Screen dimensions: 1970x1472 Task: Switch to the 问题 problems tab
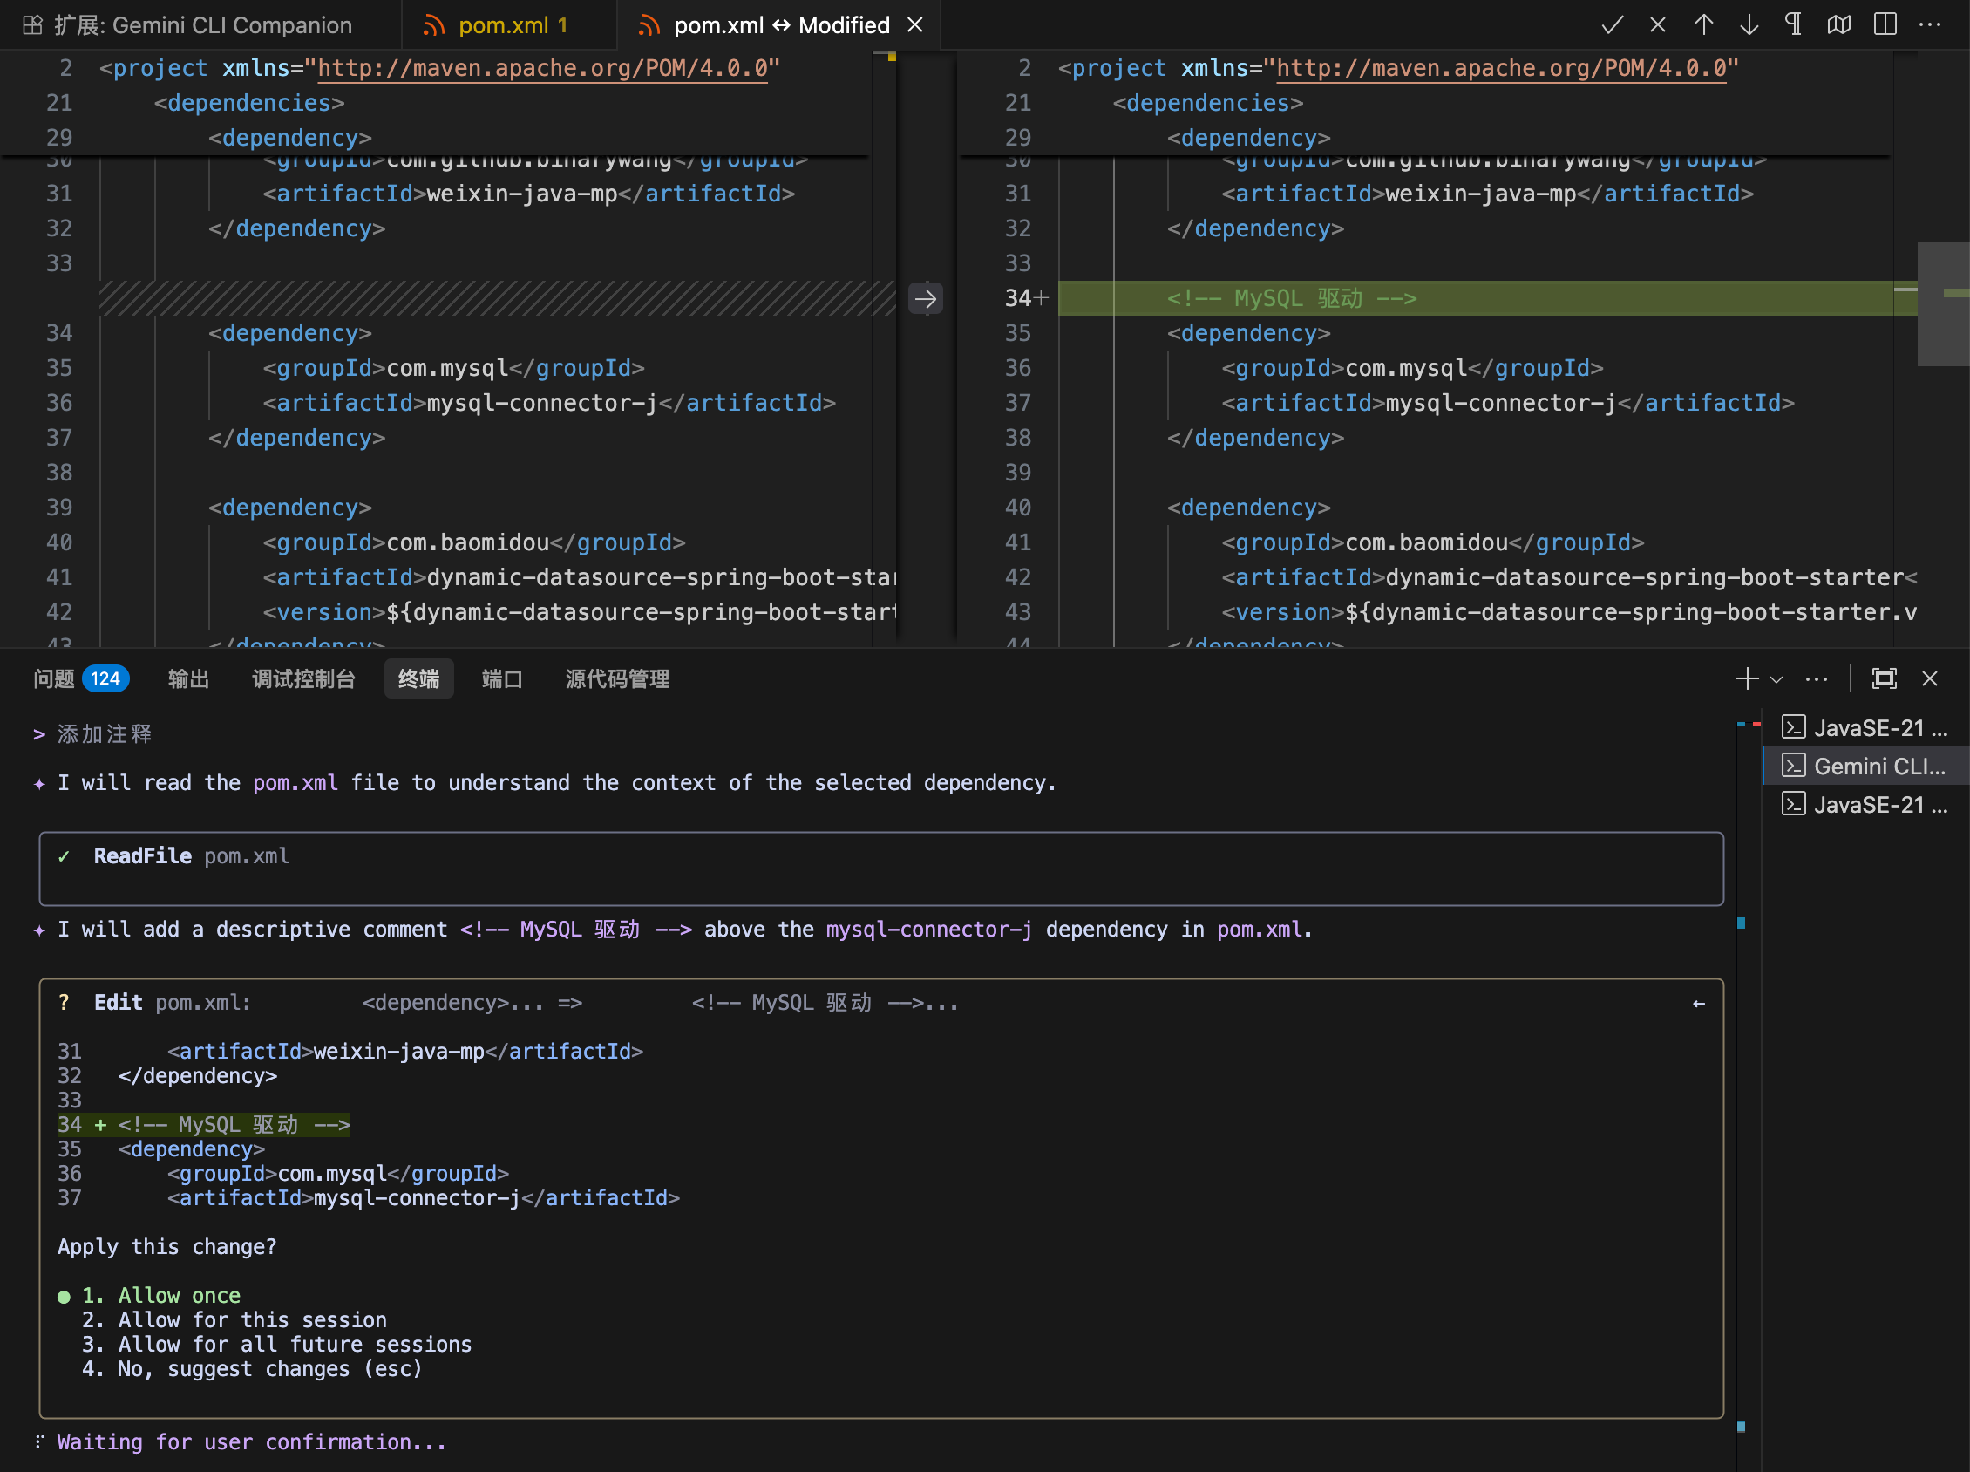click(x=53, y=679)
